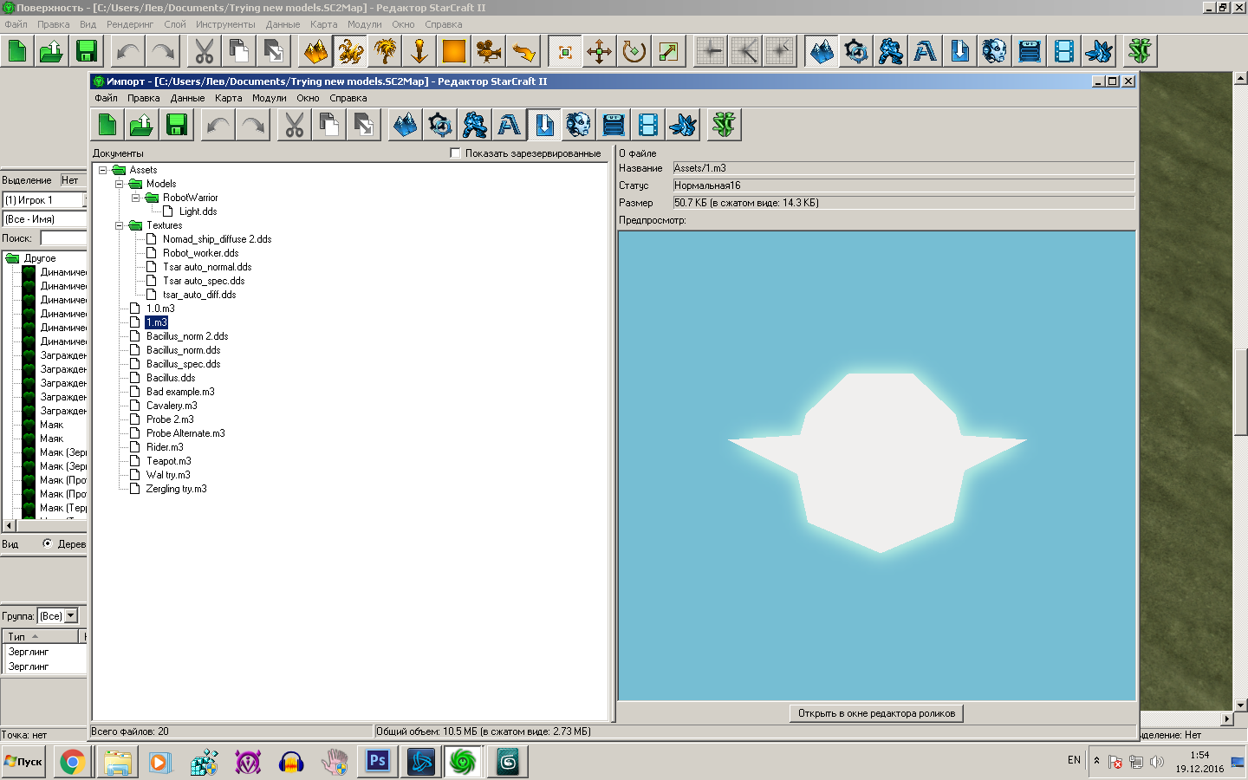Click left arrow of unit list horizontal scrollbar
Image resolution: width=1248 pixels, height=780 pixels.
[x=10, y=525]
